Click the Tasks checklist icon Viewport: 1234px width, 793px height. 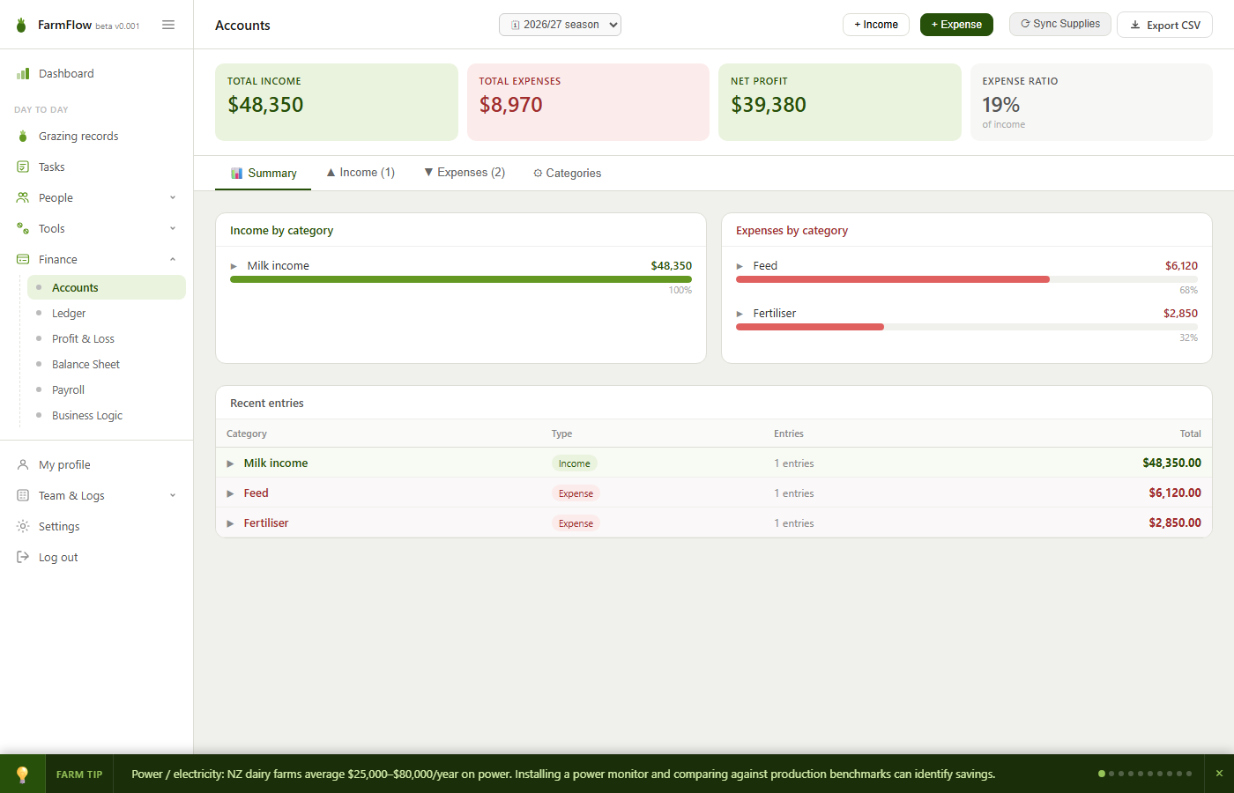(23, 167)
